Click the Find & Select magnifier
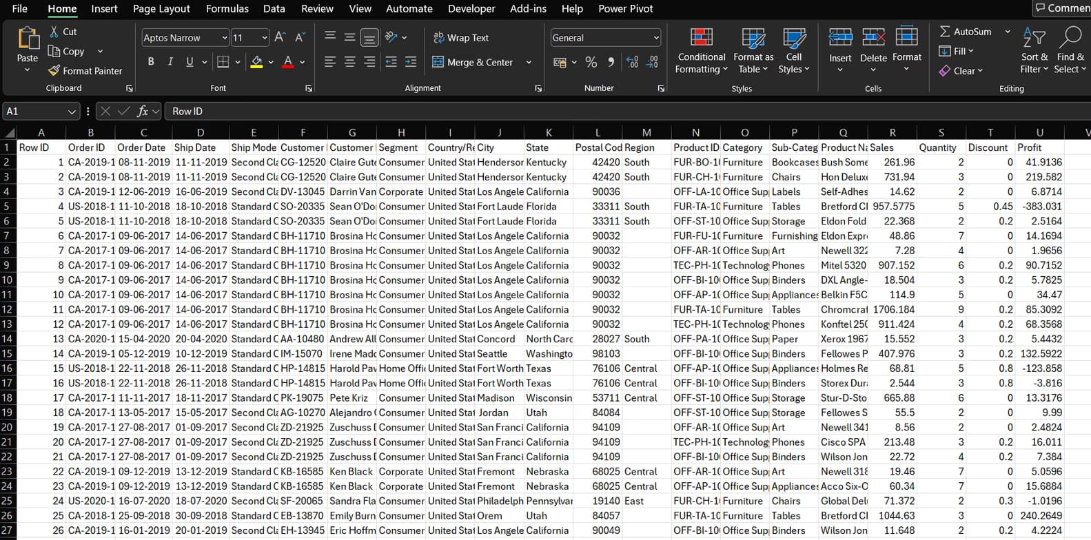Screen dimensions: 1091x540 click(1070, 37)
